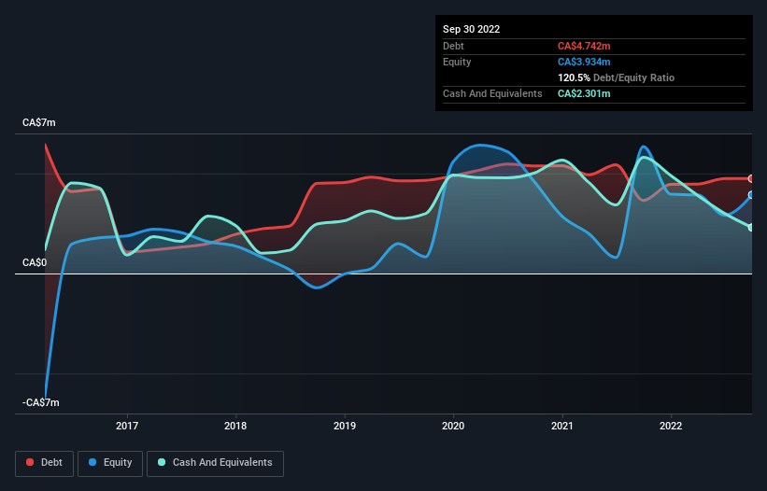
Task: Click the CA$0 y-axis label
Action: tap(35, 263)
